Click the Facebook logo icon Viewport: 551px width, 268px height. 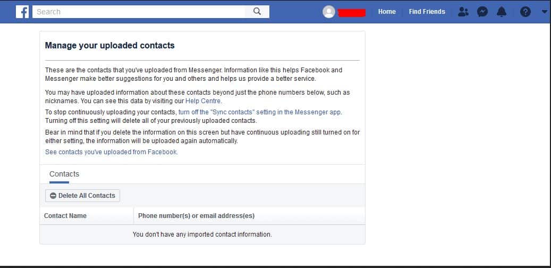(x=22, y=12)
